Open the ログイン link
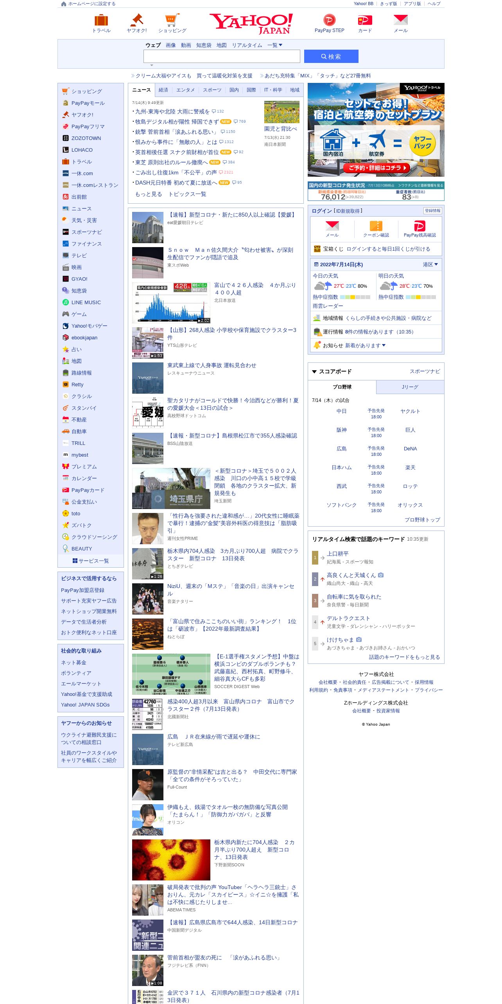 click(x=322, y=211)
